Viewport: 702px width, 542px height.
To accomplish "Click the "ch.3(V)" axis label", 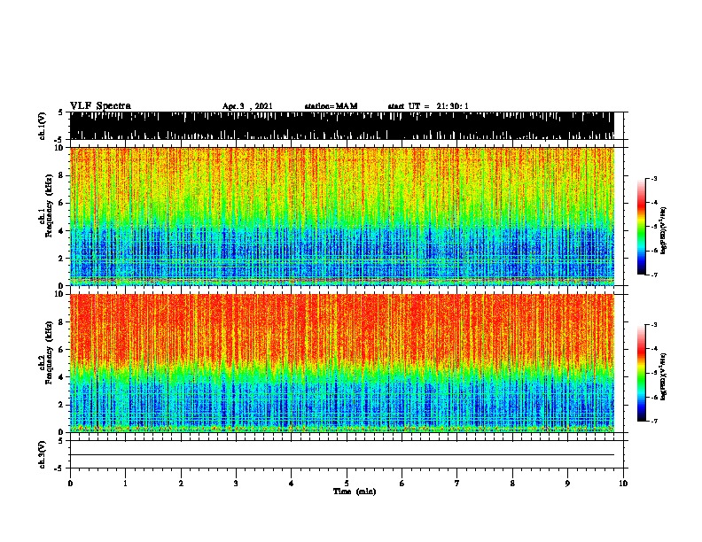I will 43,454.
